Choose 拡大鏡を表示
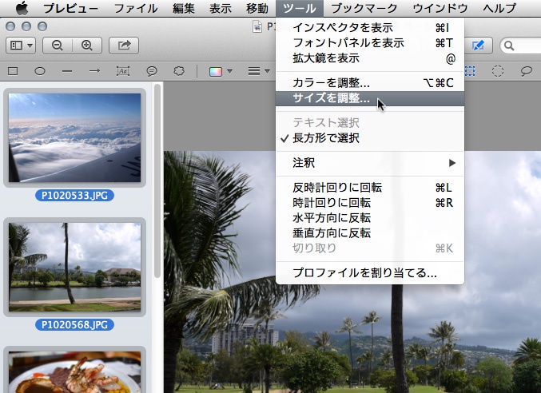Screen dimensions: 541x393 click(x=370, y=58)
